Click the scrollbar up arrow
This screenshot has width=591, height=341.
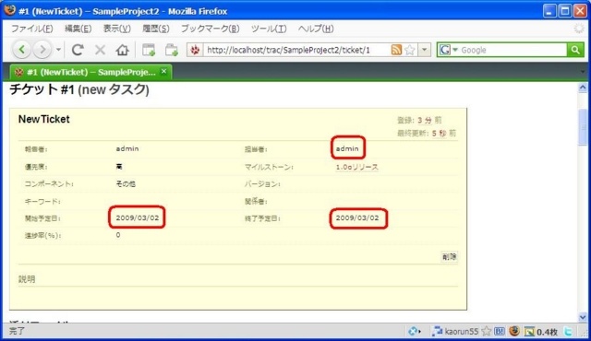point(583,88)
